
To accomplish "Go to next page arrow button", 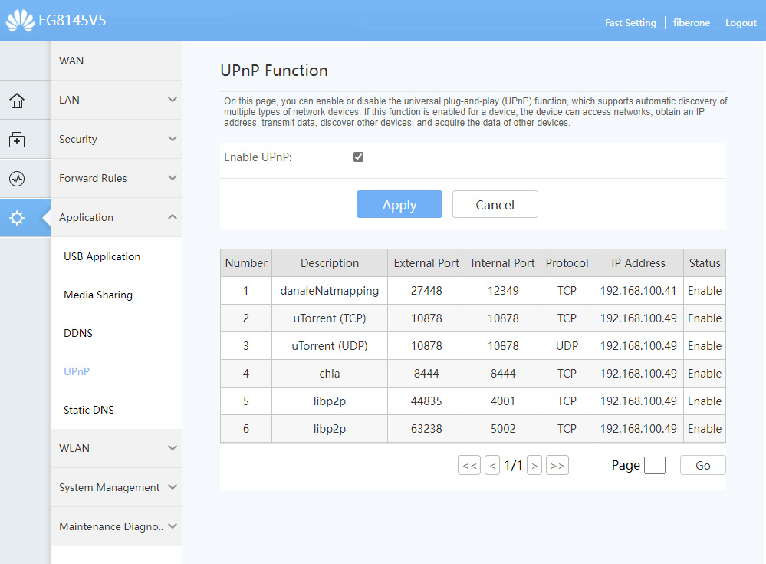I will click(x=534, y=465).
